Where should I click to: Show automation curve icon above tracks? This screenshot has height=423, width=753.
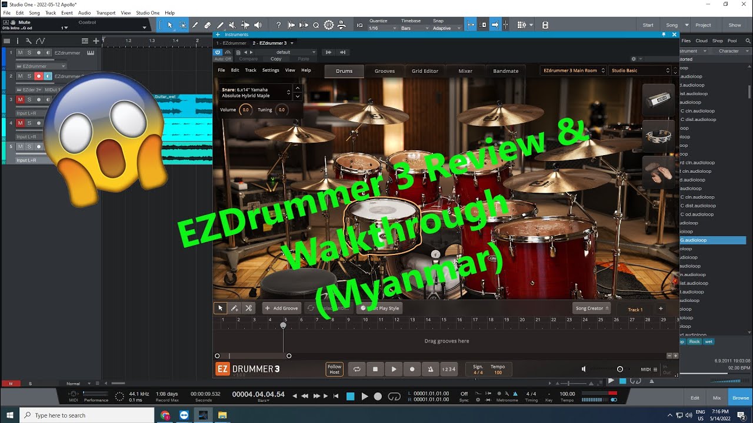[40, 41]
